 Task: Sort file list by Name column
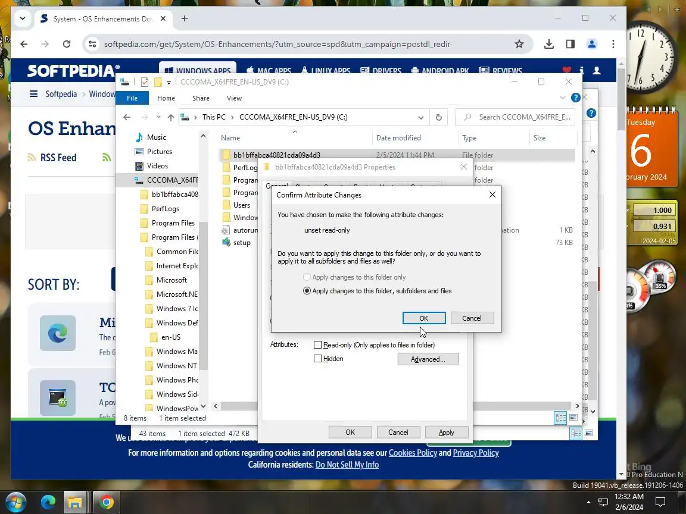(x=230, y=137)
